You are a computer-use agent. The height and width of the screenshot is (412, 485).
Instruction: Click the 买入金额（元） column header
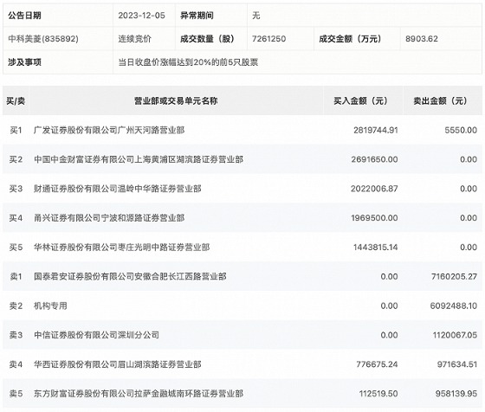coord(360,100)
